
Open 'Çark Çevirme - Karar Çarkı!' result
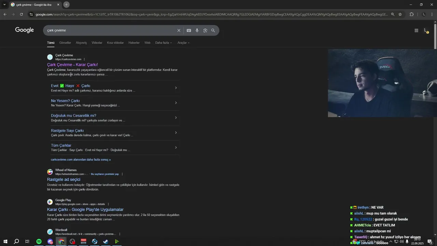point(72,65)
